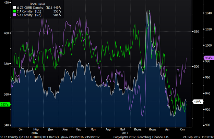This screenshot has height=139, width=214.
Task: Click the Дек month label on axis
Action: [x=50, y=129]
